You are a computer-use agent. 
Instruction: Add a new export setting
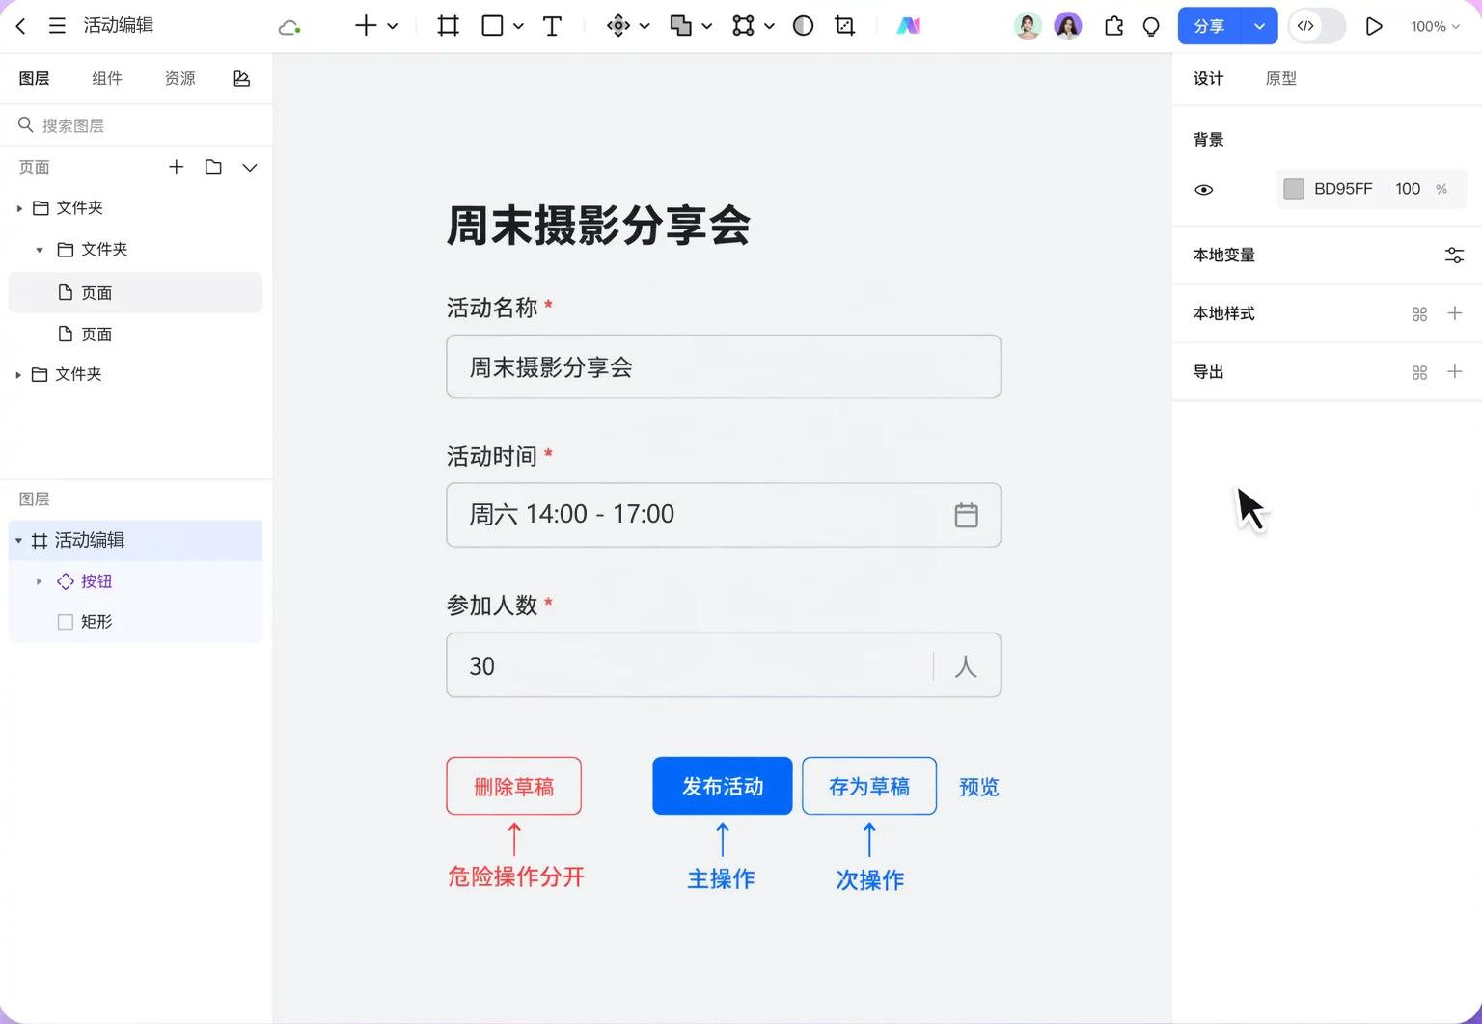tap(1455, 372)
